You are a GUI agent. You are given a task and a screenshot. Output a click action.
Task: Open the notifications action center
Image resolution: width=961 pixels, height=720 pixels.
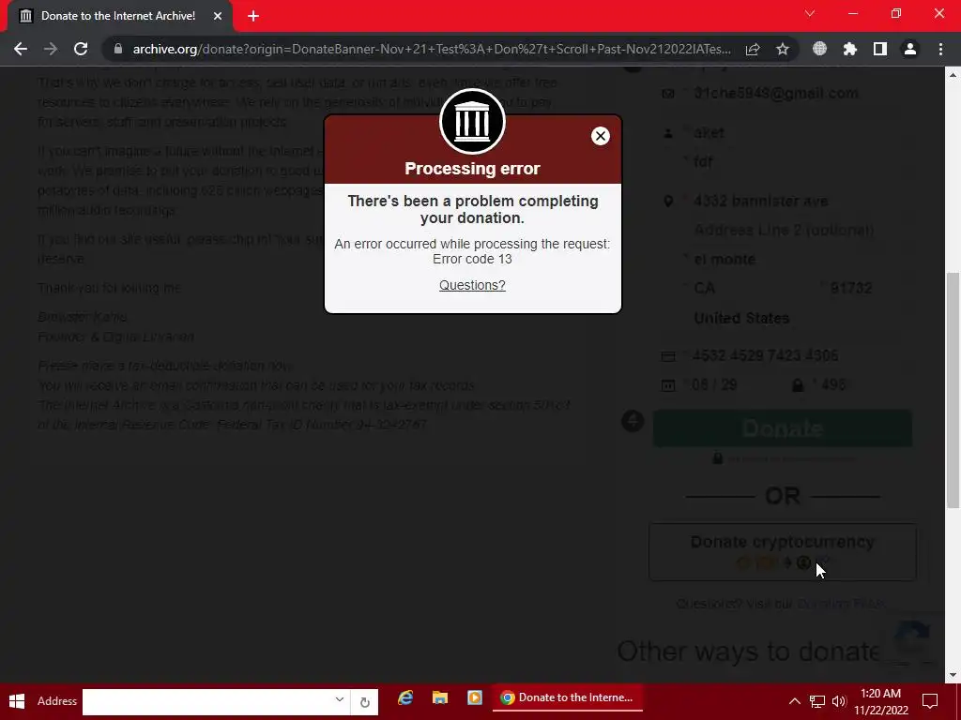(x=930, y=701)
